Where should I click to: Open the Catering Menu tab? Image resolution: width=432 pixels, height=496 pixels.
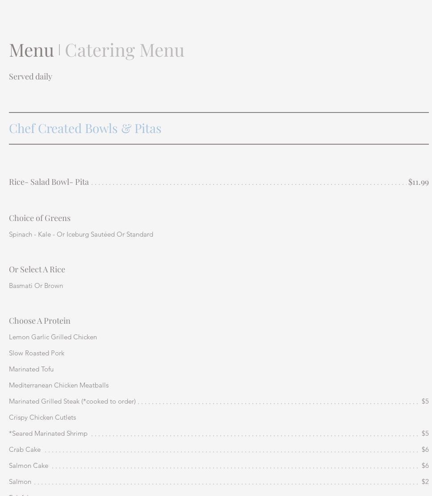point(124,50)
